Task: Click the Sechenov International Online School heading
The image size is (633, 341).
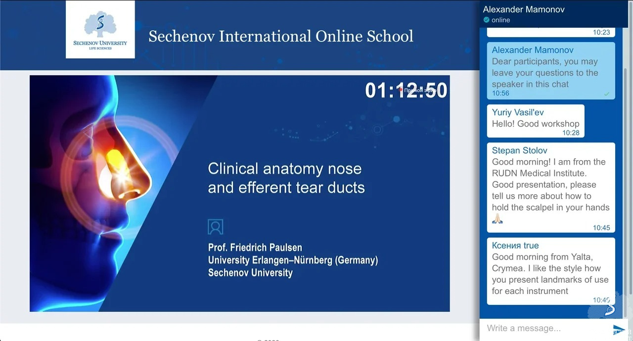Action: pyautogui.click(x=281, y=36)
